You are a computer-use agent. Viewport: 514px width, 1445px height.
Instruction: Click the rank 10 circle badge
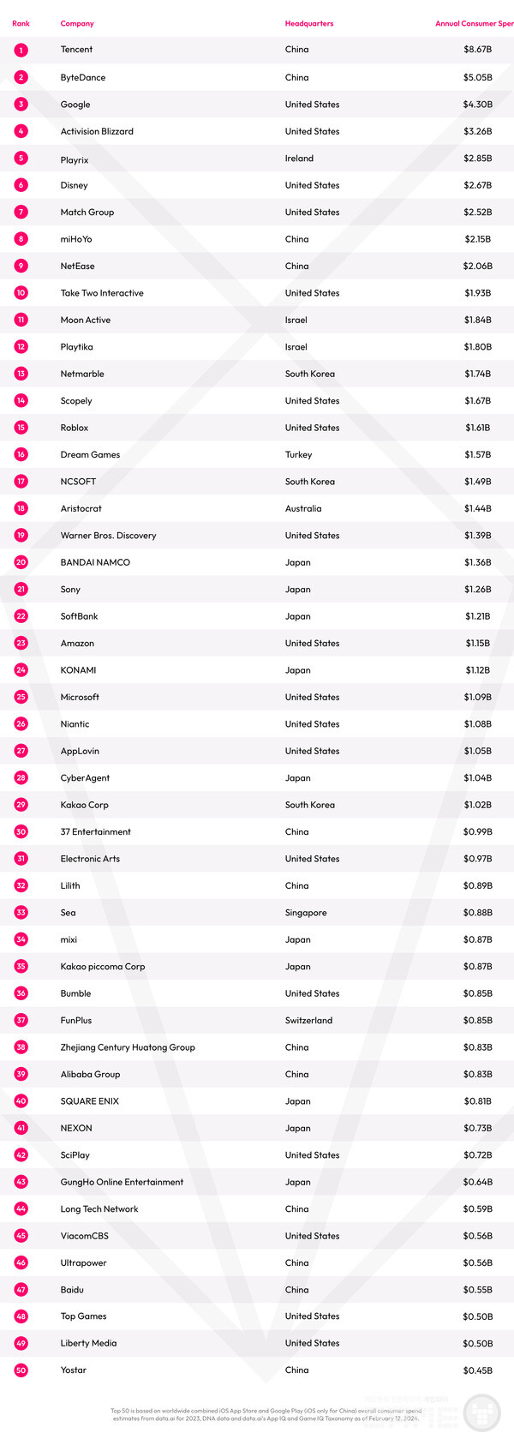coord(21,293)
